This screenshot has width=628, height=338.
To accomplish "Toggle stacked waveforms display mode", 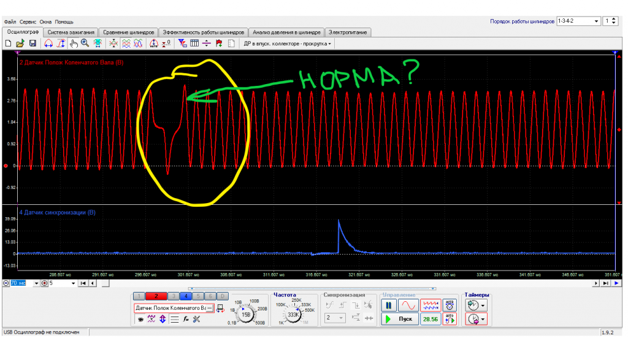I will [126, 44].
